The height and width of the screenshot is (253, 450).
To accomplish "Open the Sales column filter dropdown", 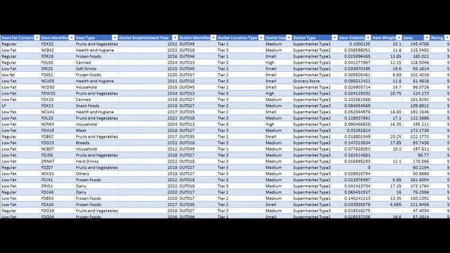I will pos(426,38).
